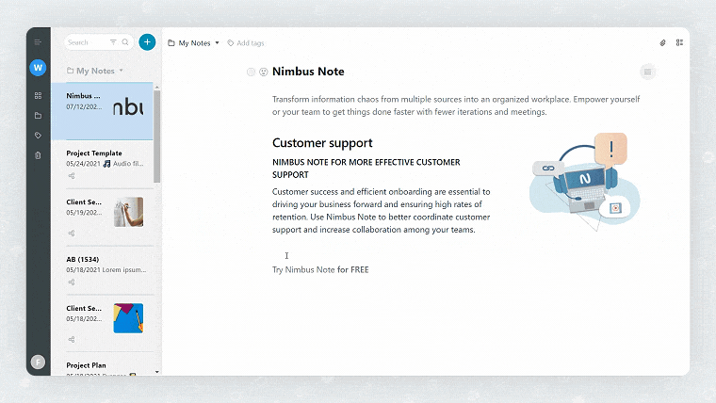Pick an emoji icon for note title

pyautogui.click(x=264, y=72)
